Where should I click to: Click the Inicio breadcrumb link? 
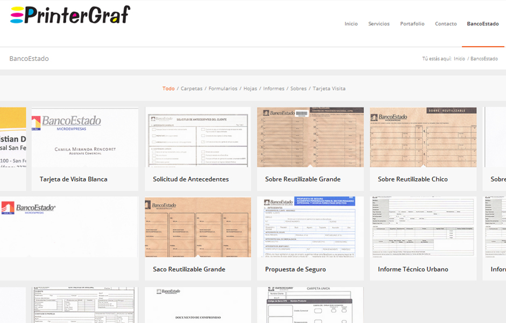coord(459,58)
